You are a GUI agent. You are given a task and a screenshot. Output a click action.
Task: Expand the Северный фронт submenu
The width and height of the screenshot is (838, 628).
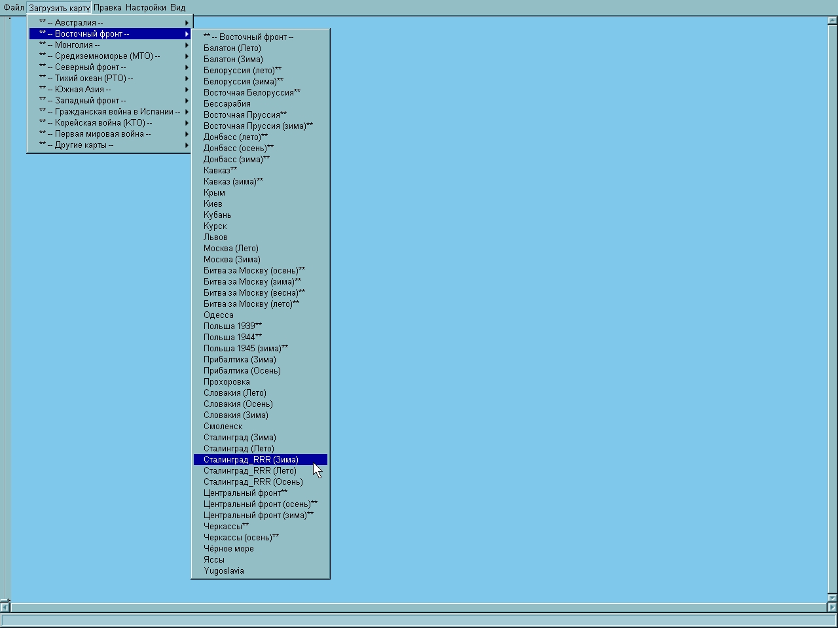pyautogui.click(x=110, y=67)
